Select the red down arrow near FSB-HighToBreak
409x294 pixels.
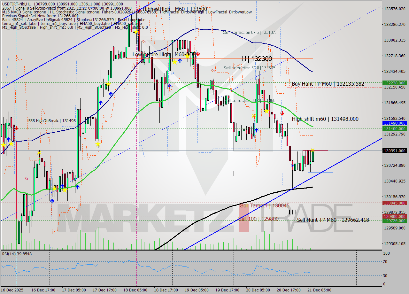click(16, 128)
